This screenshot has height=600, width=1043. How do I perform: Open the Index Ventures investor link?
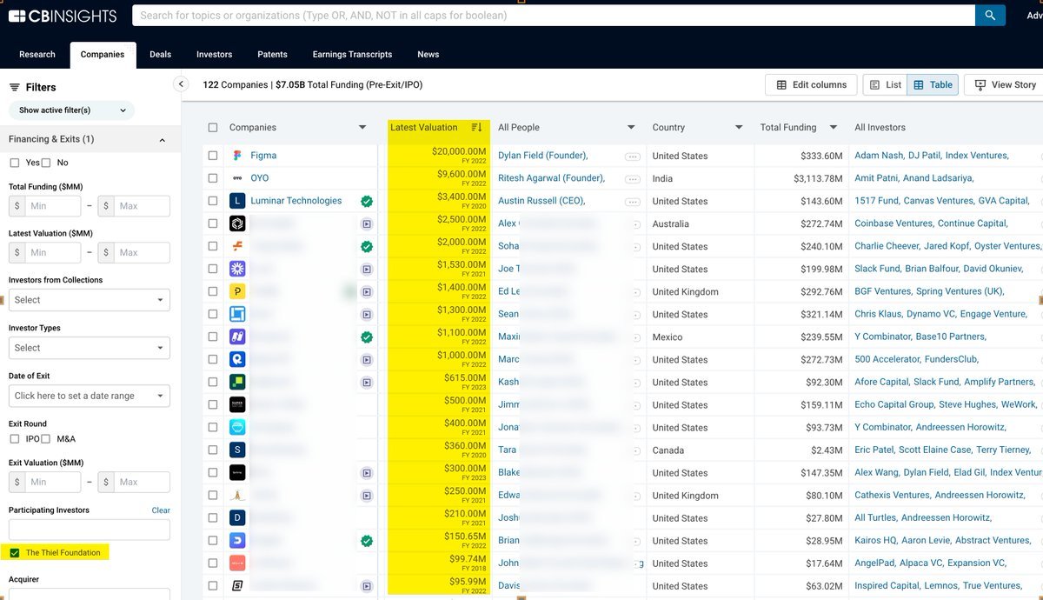click(x=976, y=156)
